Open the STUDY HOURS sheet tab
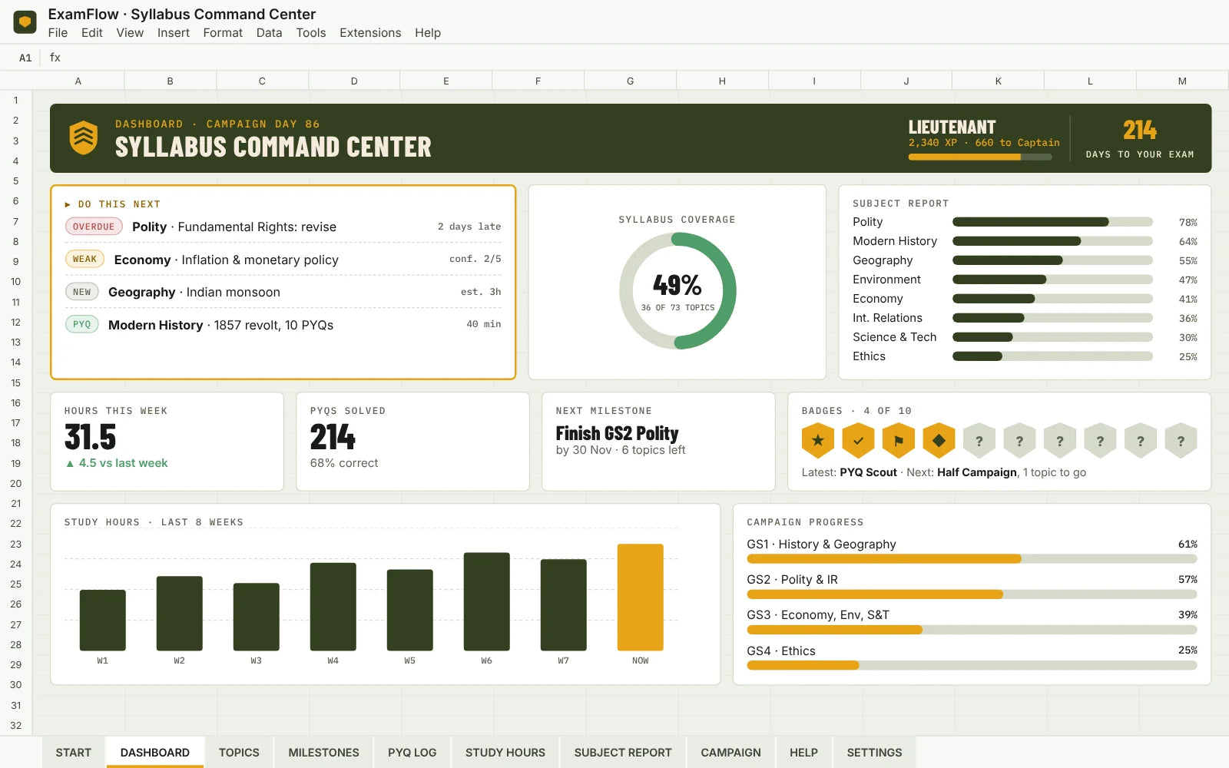 tap(505, 753)
